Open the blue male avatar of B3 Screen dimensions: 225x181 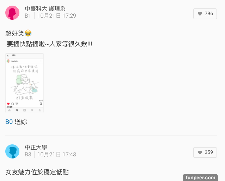12,151
